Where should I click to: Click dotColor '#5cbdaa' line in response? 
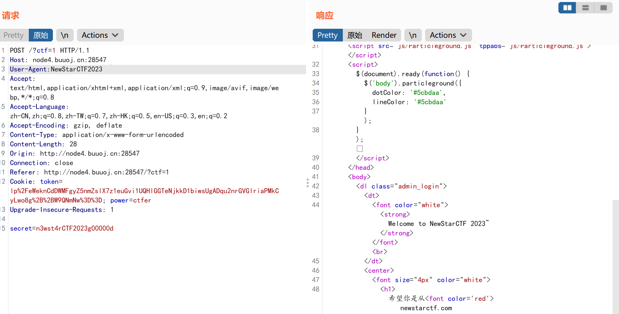click(x=409, y=93)
